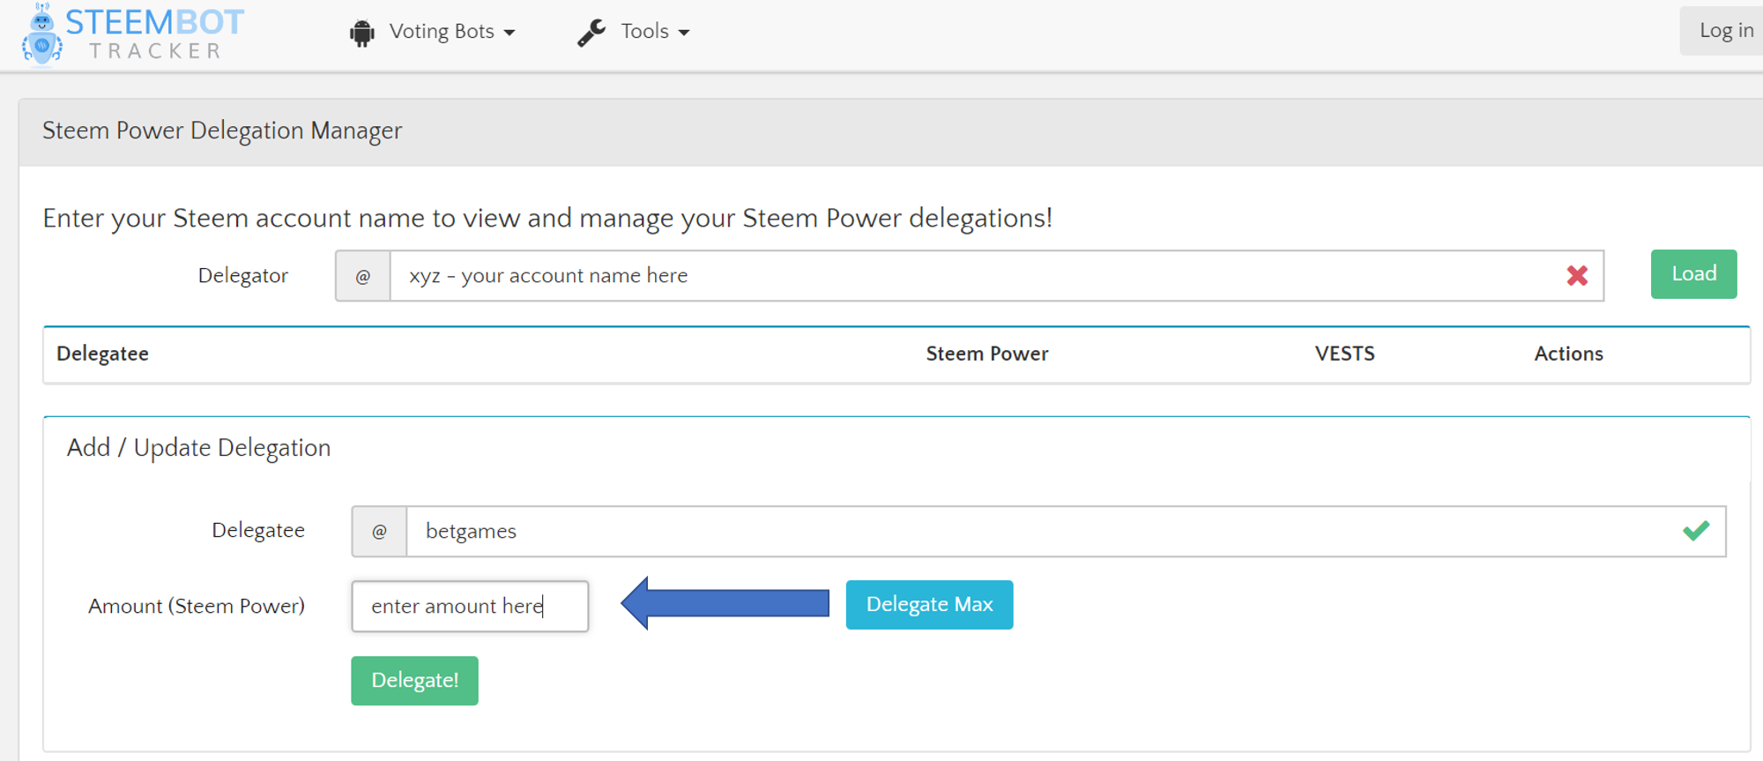Viewport: 1763px width, 761px height.
Task: Click the Android robot icon beside Voting Bots
Action: [361, 33]
